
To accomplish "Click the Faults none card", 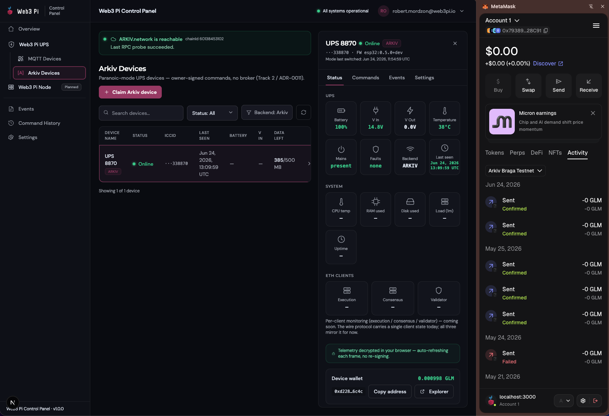I will click(375, 157).
